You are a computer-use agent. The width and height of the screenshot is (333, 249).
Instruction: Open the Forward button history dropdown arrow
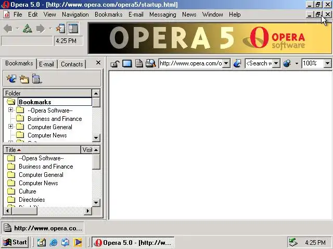pos(50,29)
